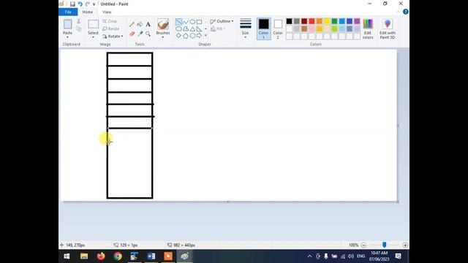The height and width of the screenshot is (263, 468).
Task: Choose the Right triangle shape
Action: click(199, 29)
